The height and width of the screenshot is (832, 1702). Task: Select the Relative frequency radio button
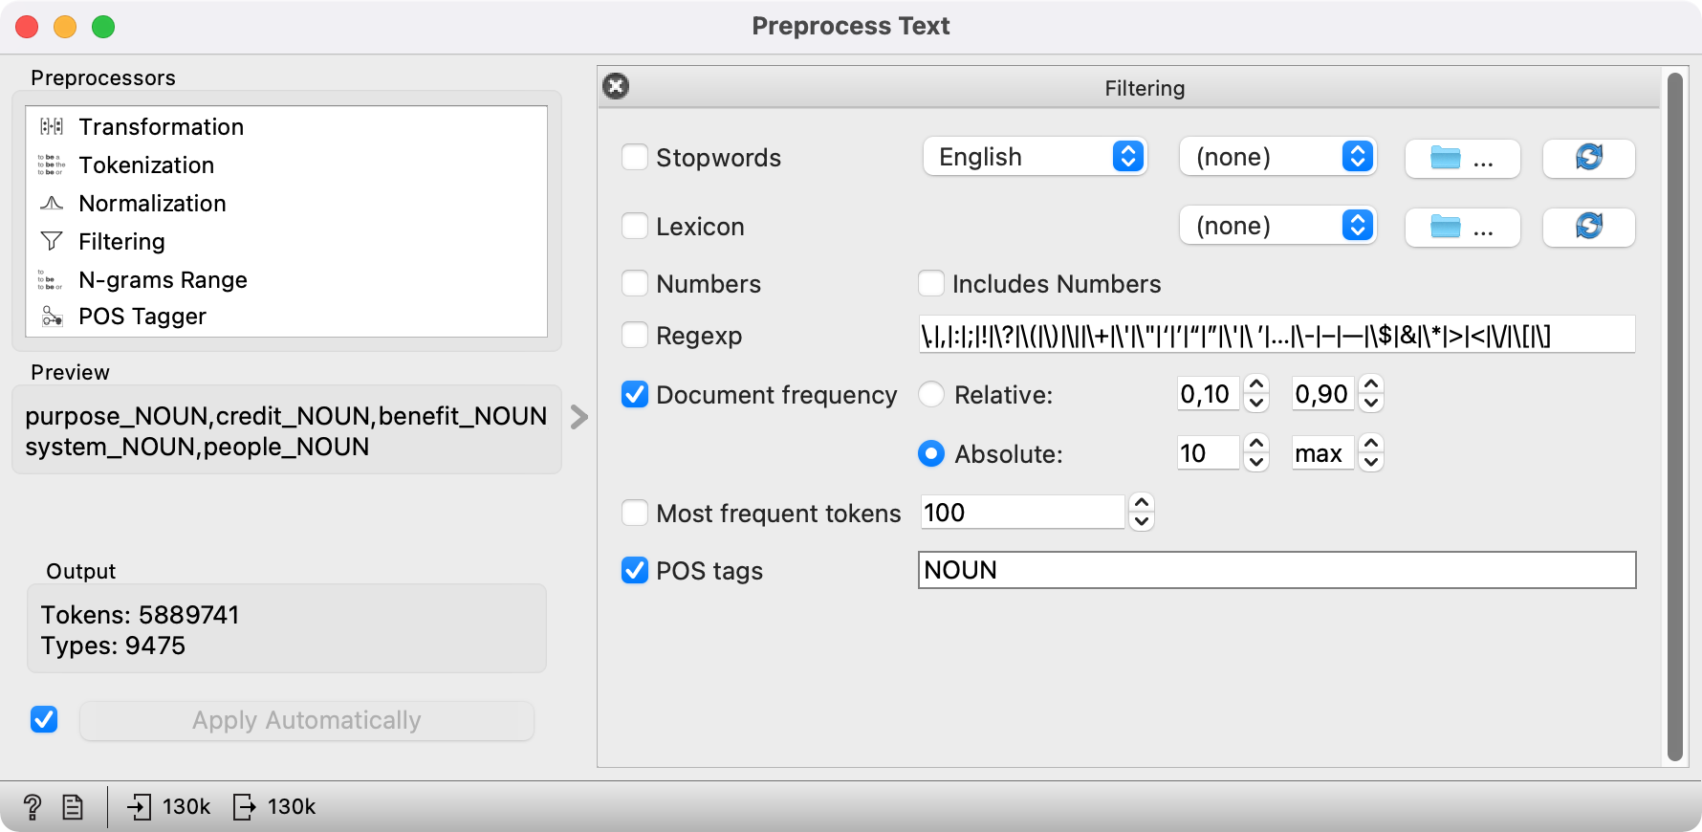coord(931,395)
